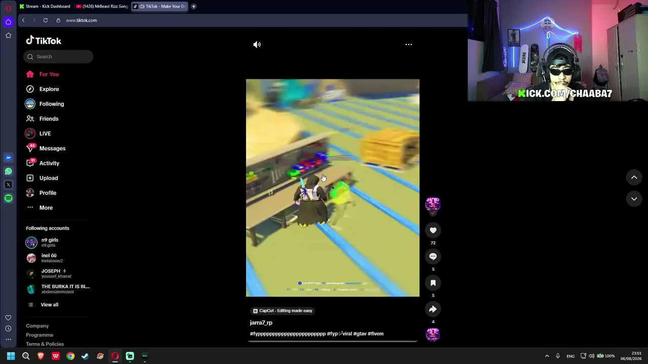Open Opera sidebar history clock
The height and width of the screenshot is (364, 648).
pos(8,329)
